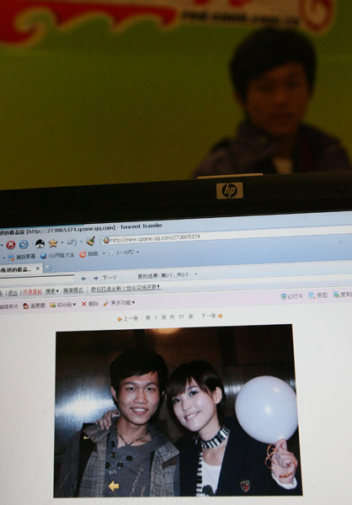
Task: Click the blue refresh page icon
Action: 24,245
